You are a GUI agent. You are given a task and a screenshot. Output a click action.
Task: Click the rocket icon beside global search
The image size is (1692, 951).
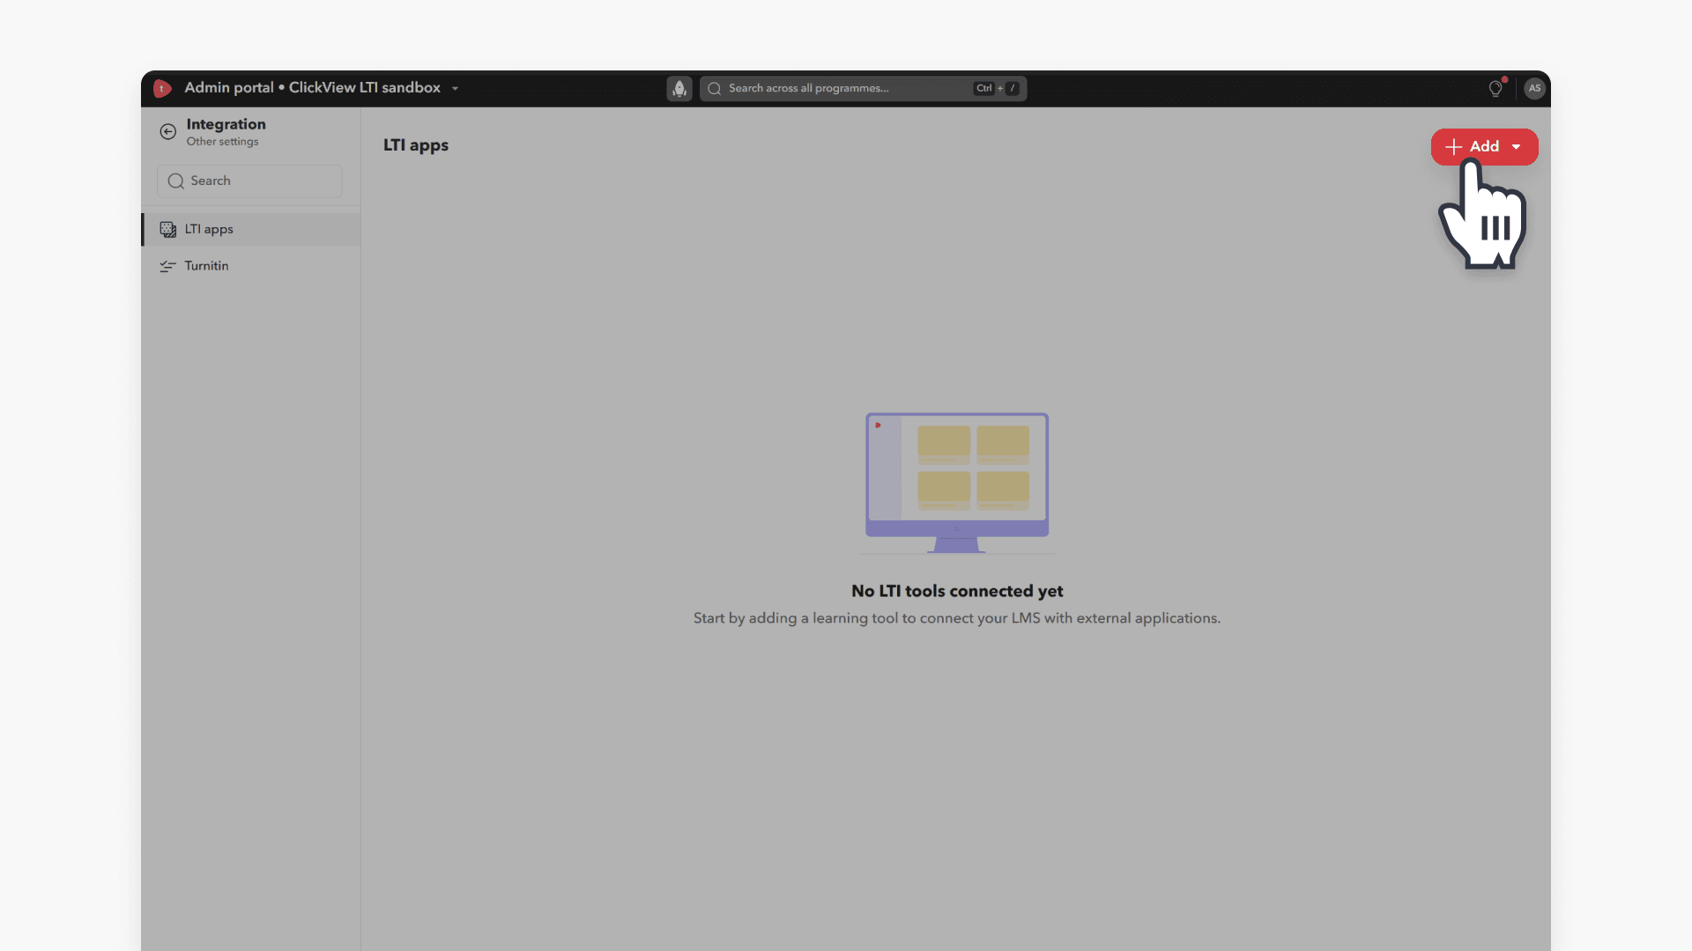679,88
